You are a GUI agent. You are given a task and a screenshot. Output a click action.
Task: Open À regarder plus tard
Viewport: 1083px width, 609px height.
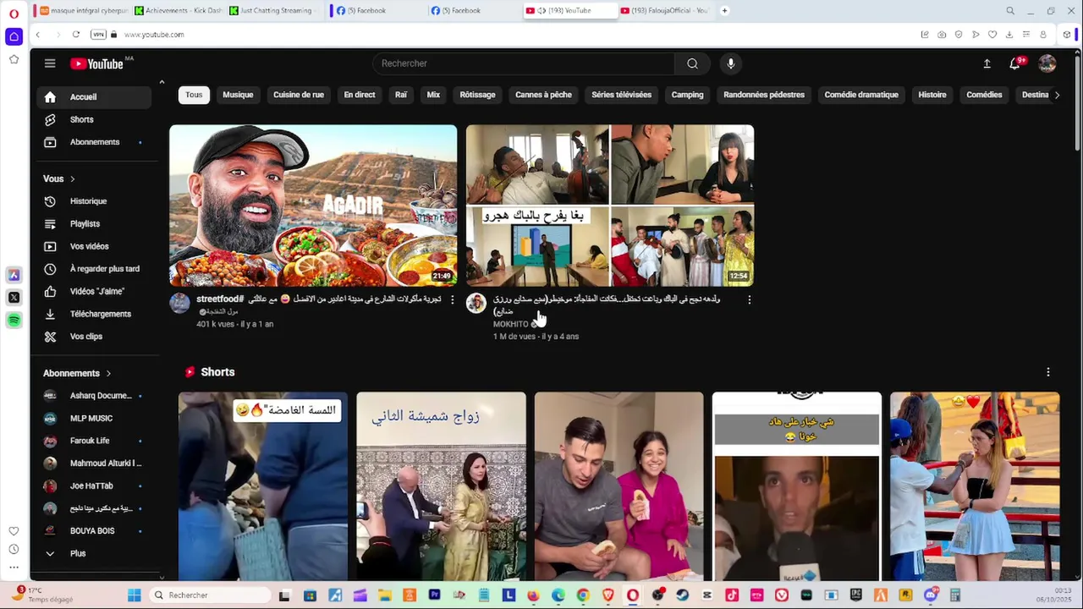tap(95, 269)
